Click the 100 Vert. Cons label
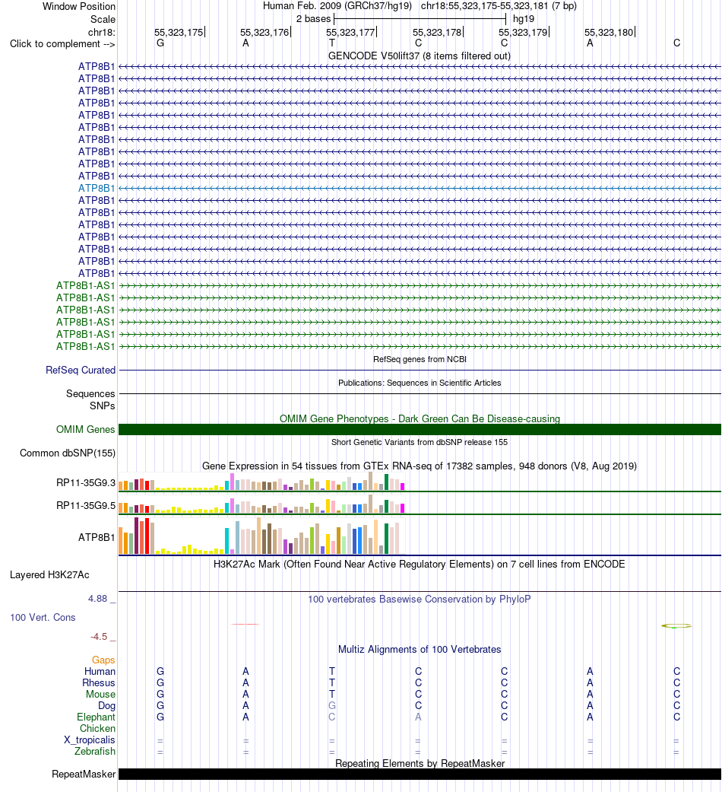722x792 pixels. pyautogui.click(x=43, y=617)
